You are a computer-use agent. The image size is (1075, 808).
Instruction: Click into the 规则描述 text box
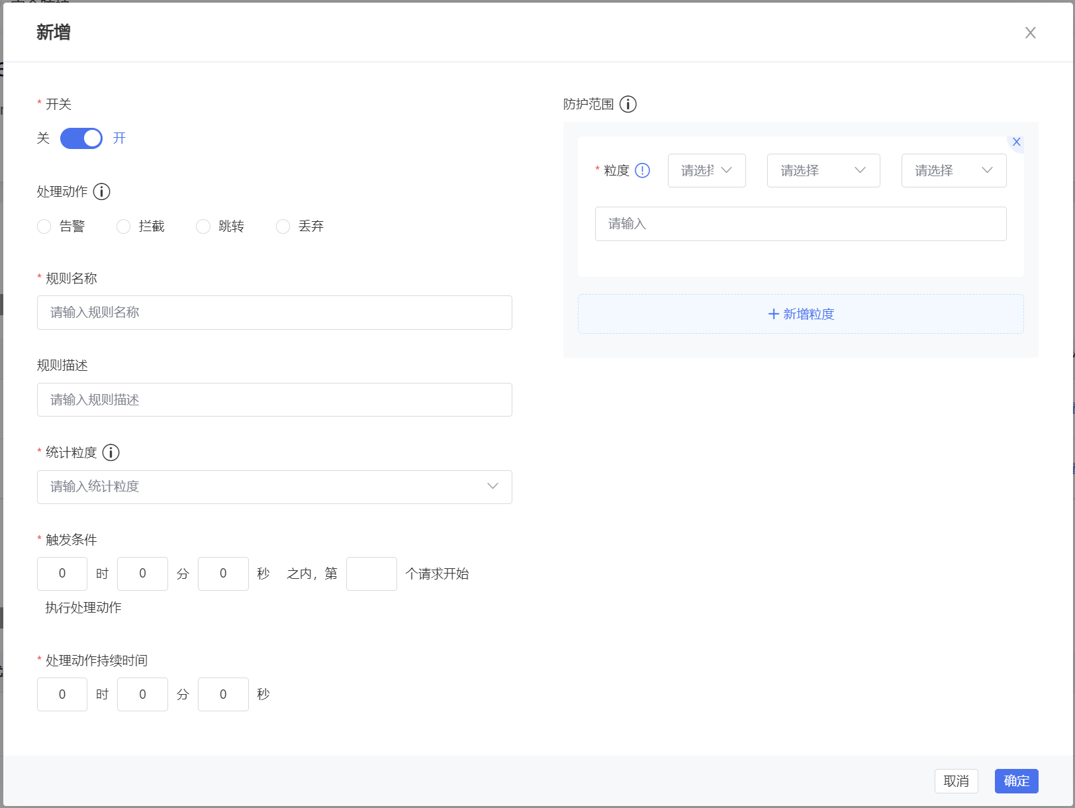275,400
